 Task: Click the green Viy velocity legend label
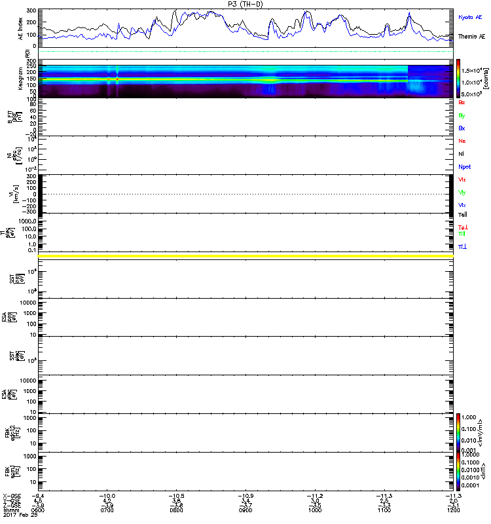(x=462, y=193)
